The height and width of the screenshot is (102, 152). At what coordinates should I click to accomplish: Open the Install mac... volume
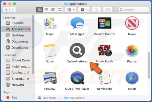click(x=16, y=66)
